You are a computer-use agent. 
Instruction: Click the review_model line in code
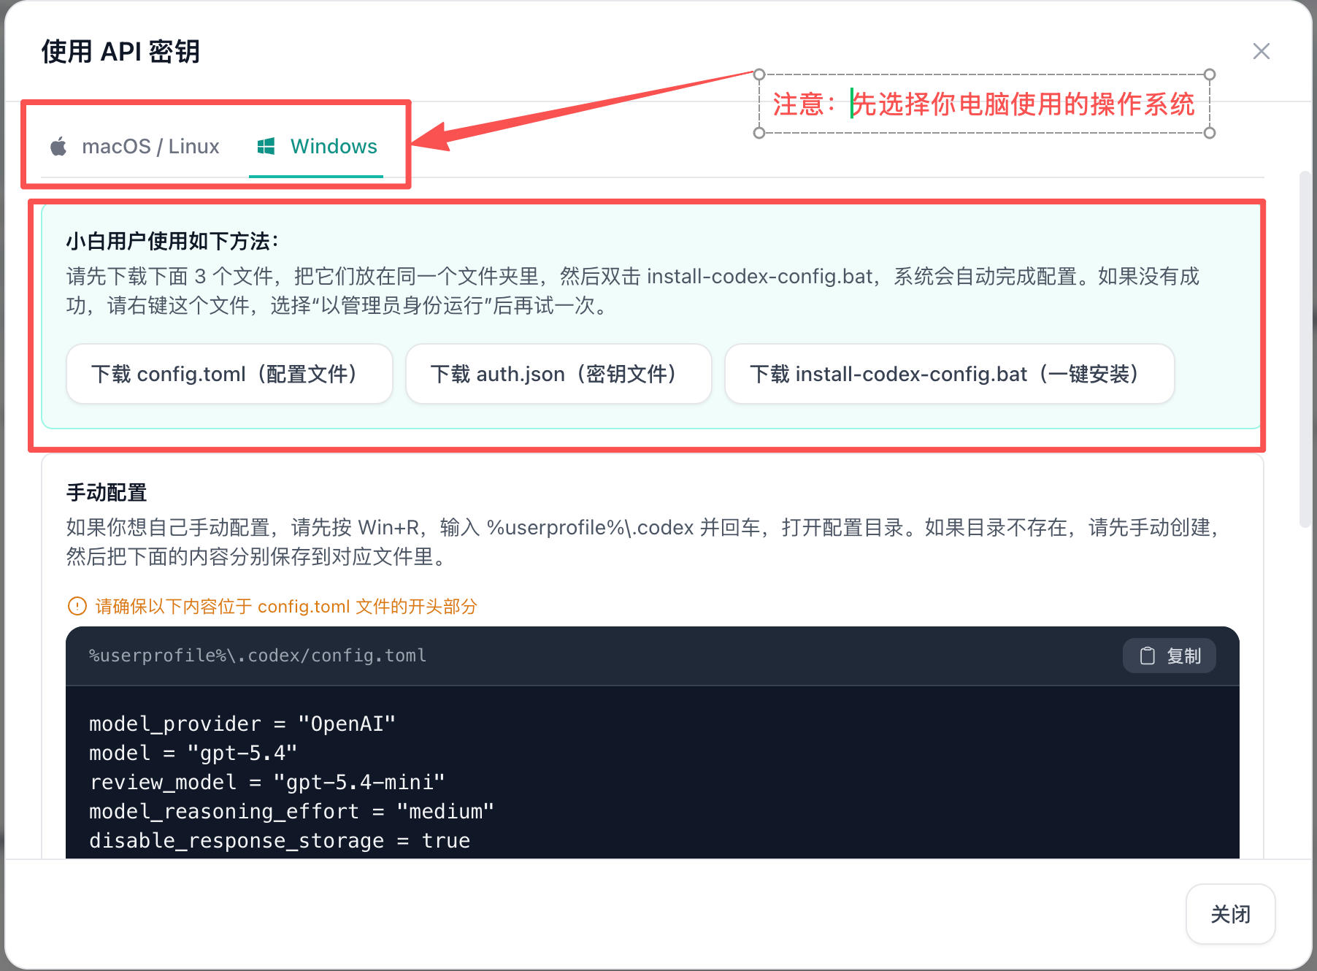point(267,782)
